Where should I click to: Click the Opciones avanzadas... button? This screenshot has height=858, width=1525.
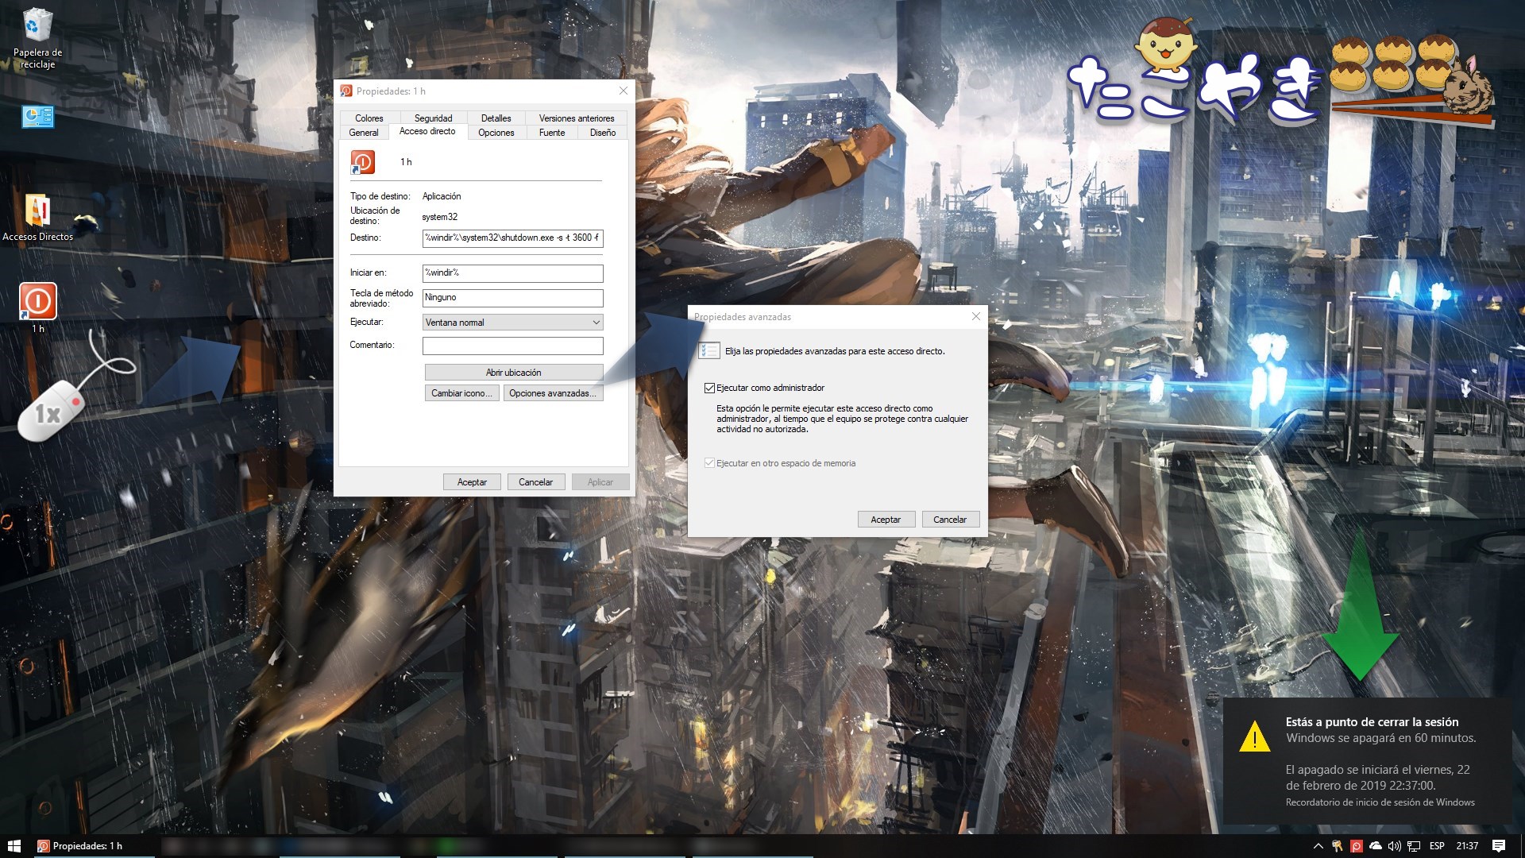coord(553,393)
